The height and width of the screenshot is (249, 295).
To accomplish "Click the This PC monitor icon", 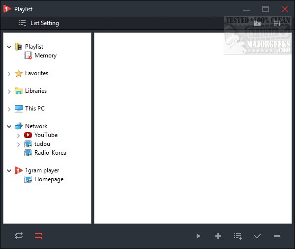I will click(x=19, y=109).
